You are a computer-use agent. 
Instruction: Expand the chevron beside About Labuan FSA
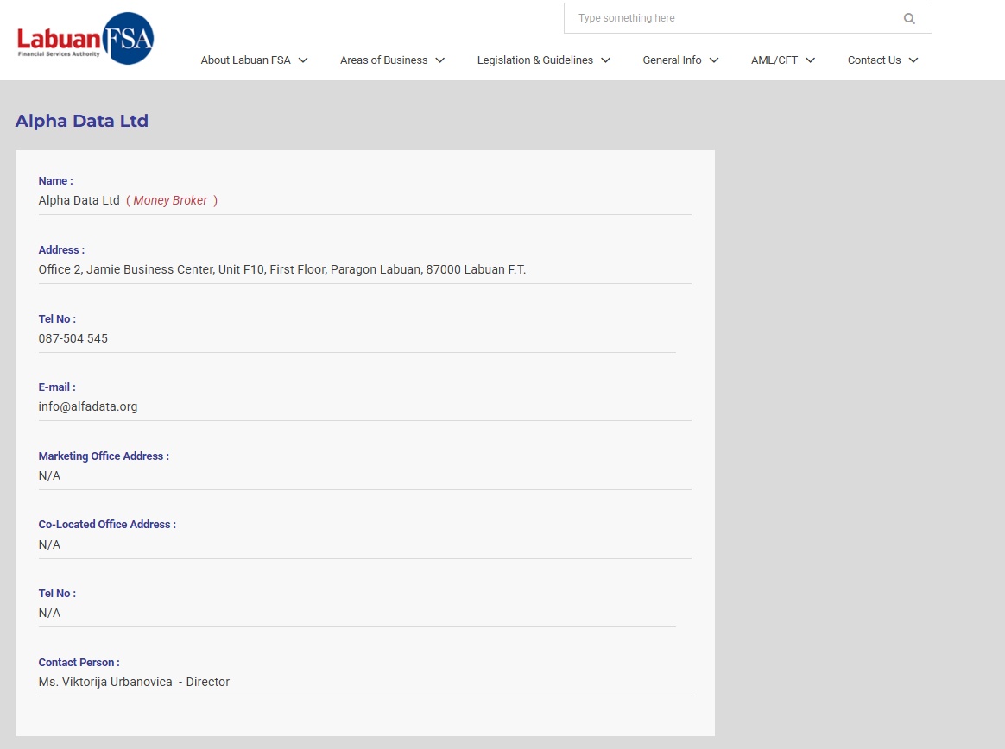[303, 60]
